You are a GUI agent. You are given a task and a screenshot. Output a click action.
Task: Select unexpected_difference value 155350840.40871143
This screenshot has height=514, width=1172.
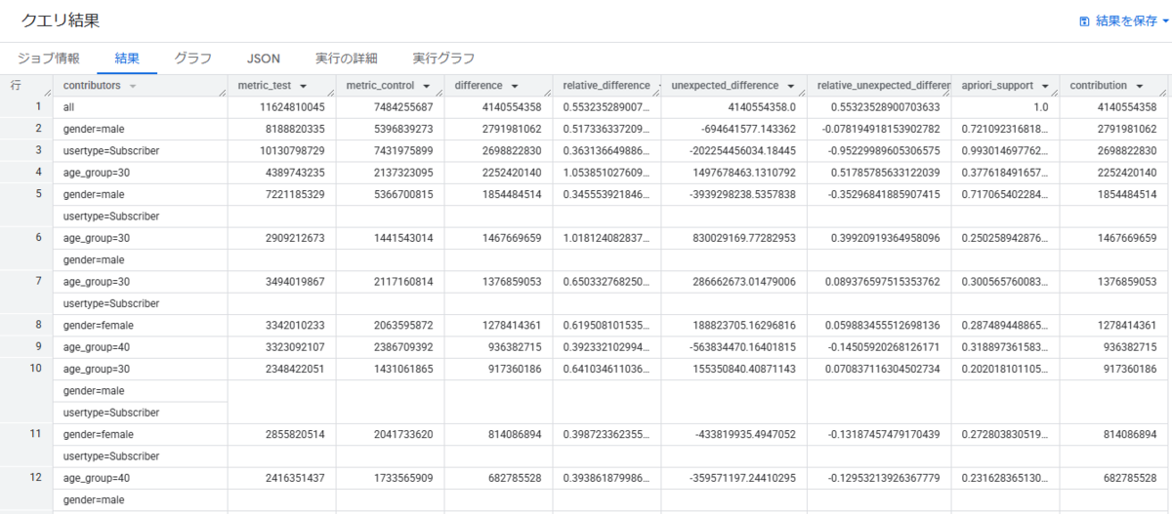(743, 369)
